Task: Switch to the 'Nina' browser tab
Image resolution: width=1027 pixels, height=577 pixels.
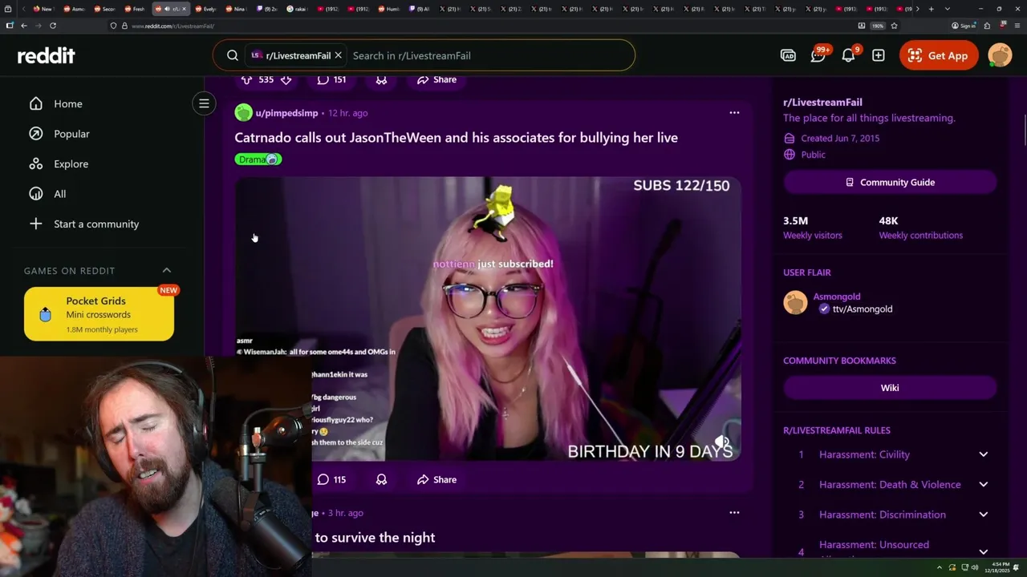Action: [235, 9]
